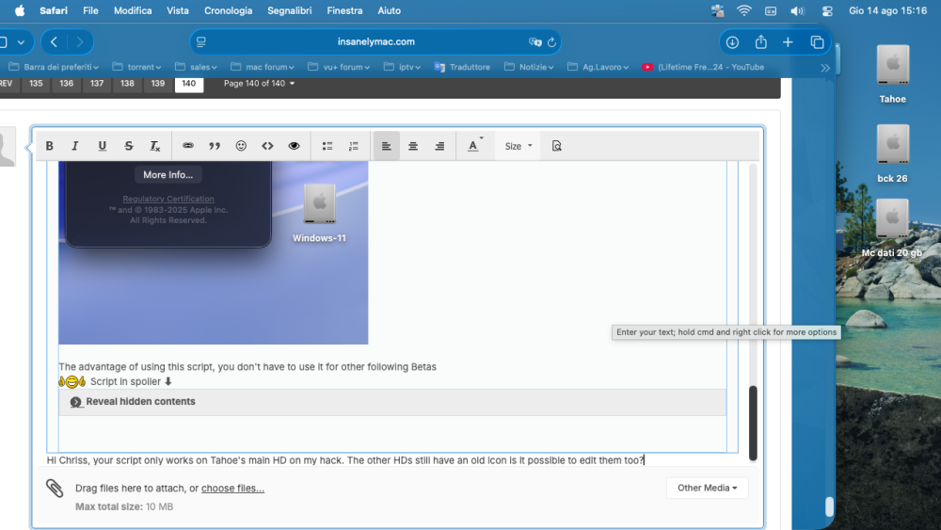Open Notizie bookmarks folder
The height and width of the screenshot is (530, 941).
(529, 67)
